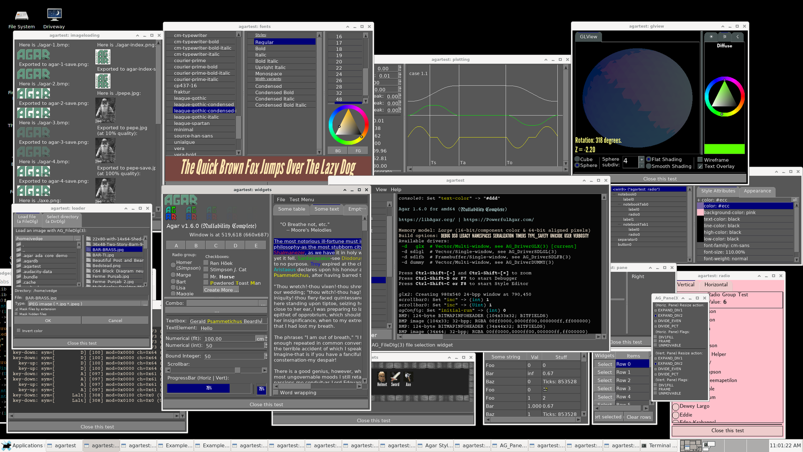Open the file Type JPEG image dropdown
The width and height of the screenshot is (803, 452).
[x=145, y=304]
